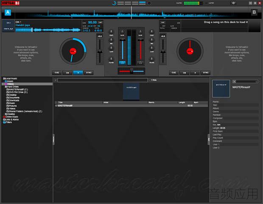Click the right deck LOW EQ knob

tap(151, 48)
